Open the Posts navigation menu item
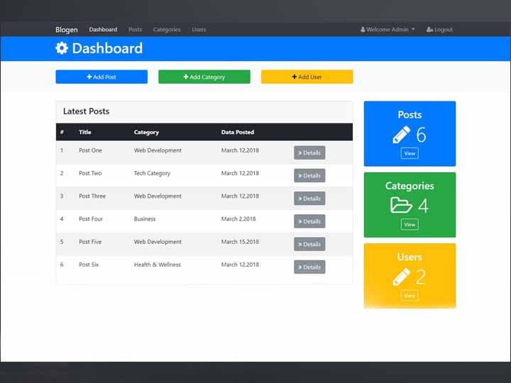Image resolution: width=511 pixels, height=383 pixels. (x=135, y=30)
